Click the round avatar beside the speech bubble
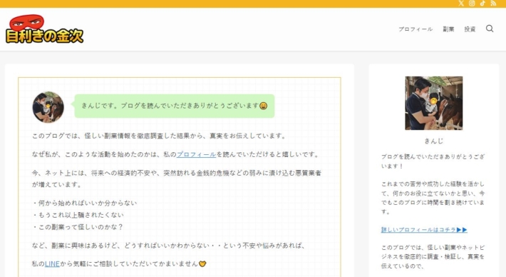Viewport: 506px width, 277px height. coord(48,107)
